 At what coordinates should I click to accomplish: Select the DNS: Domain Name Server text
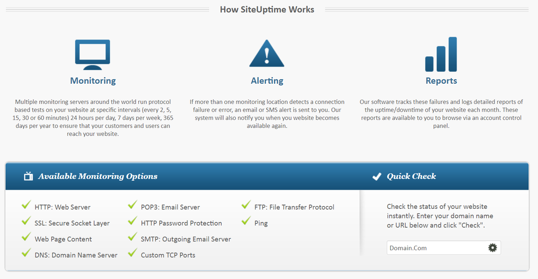(x=76, y=255)
